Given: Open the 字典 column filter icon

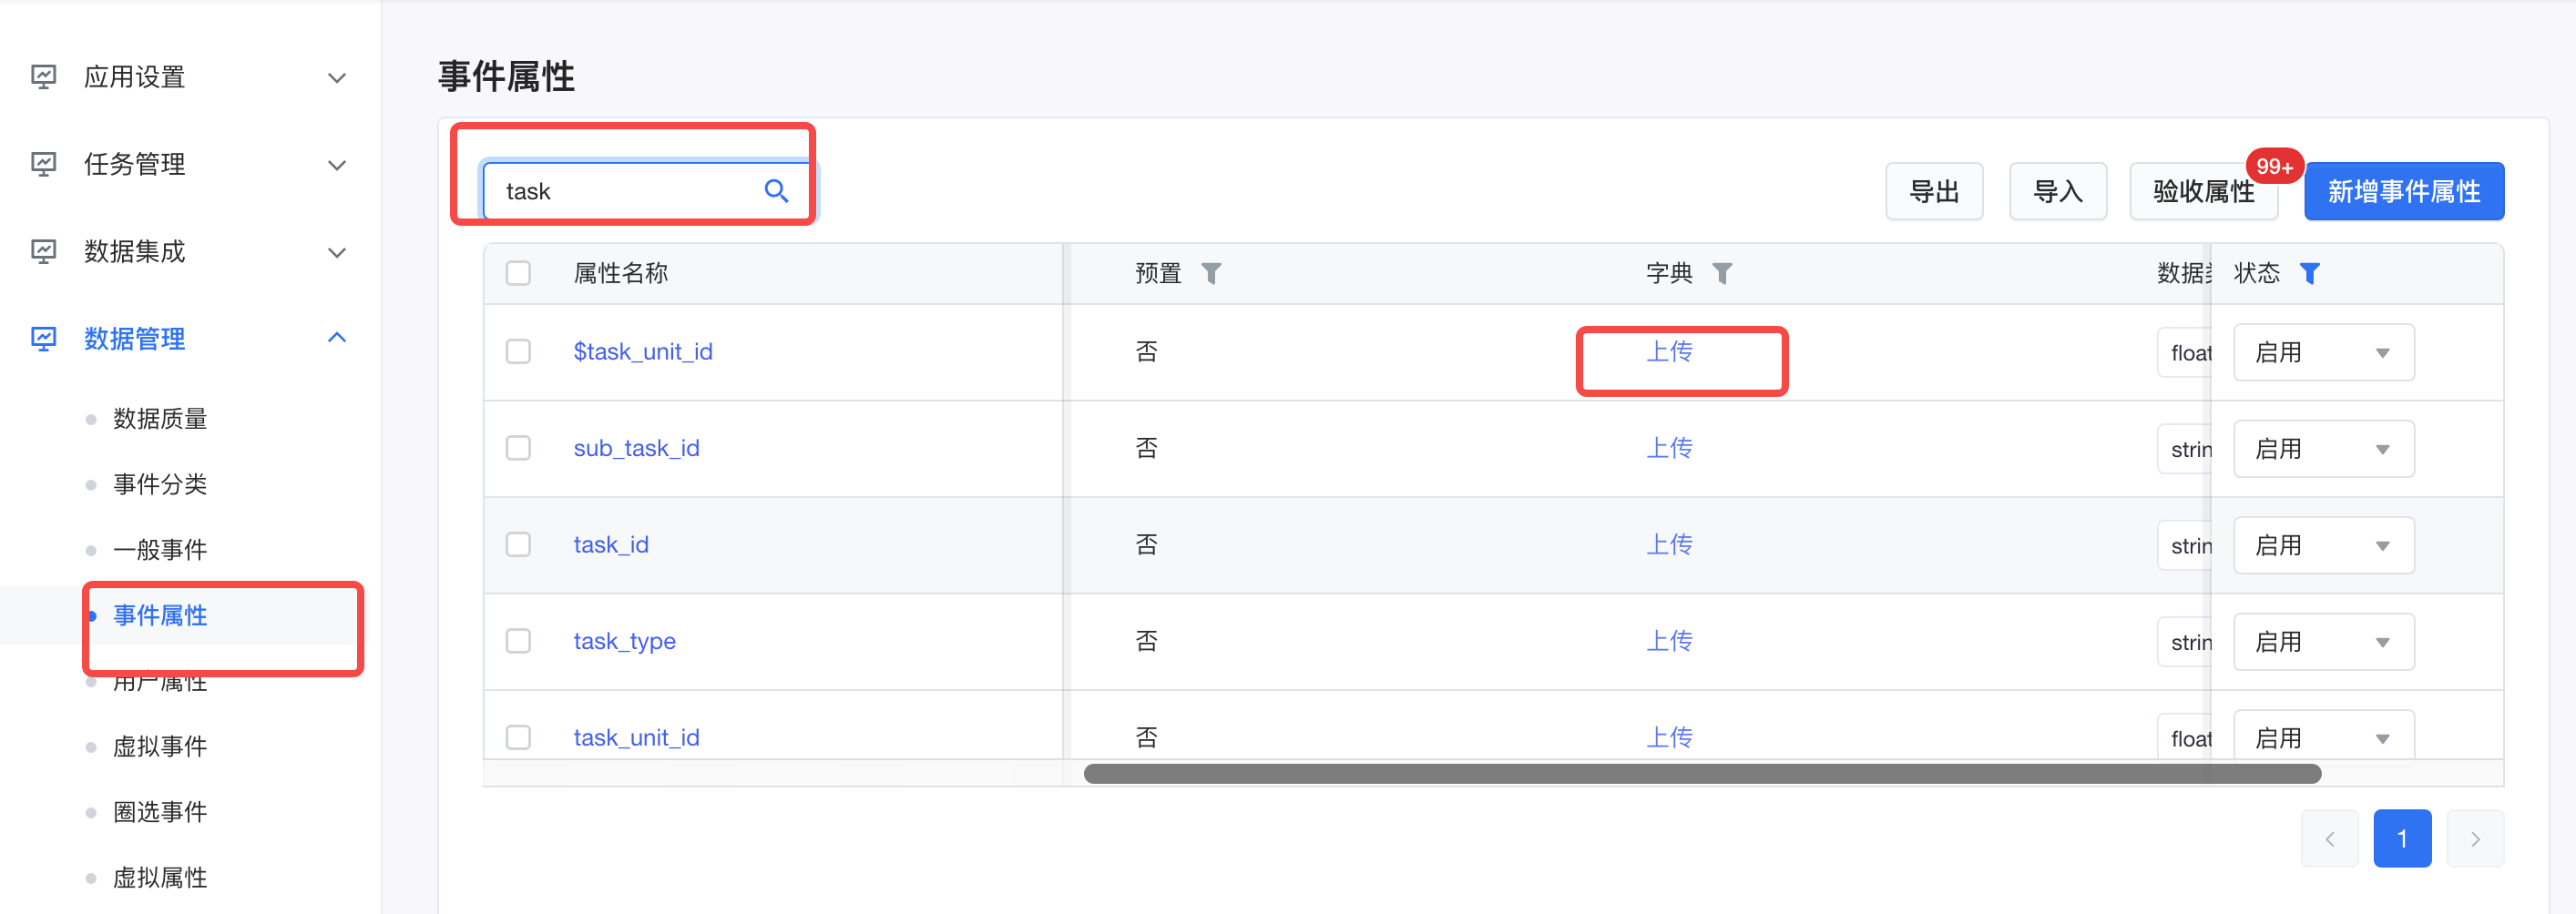Looking at the screenshot, I should point(1722,274).
